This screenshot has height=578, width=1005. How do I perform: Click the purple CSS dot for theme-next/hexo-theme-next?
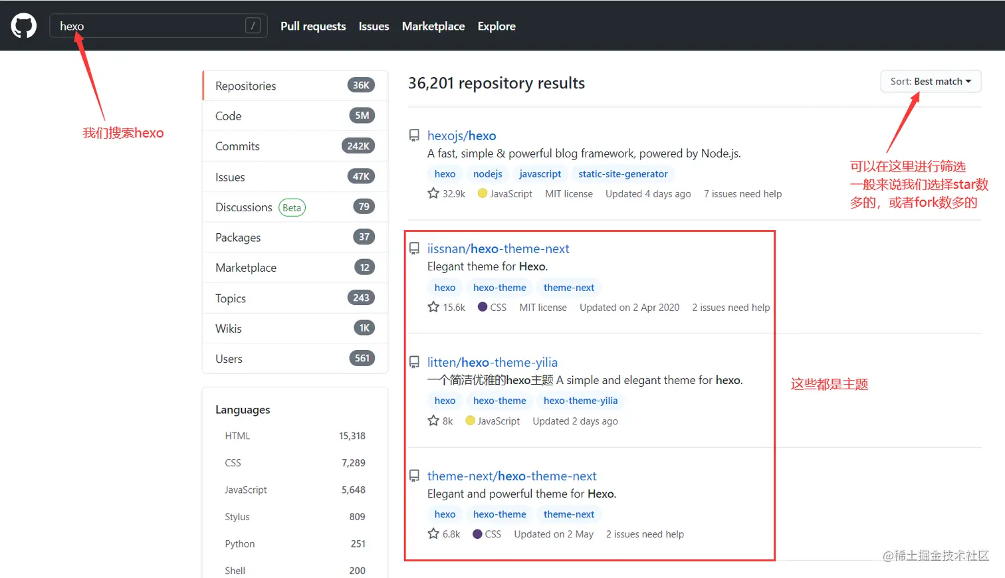(477, 533)
